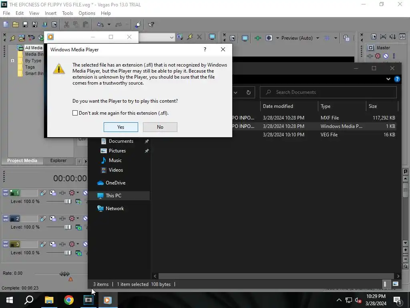Click track 2 Track FX icon
The height and width of the screenshot is (308, 410).
[x=62, y=219]
